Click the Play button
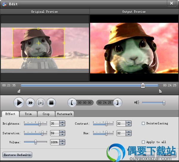The image size is (179, 162). [19, 102]
